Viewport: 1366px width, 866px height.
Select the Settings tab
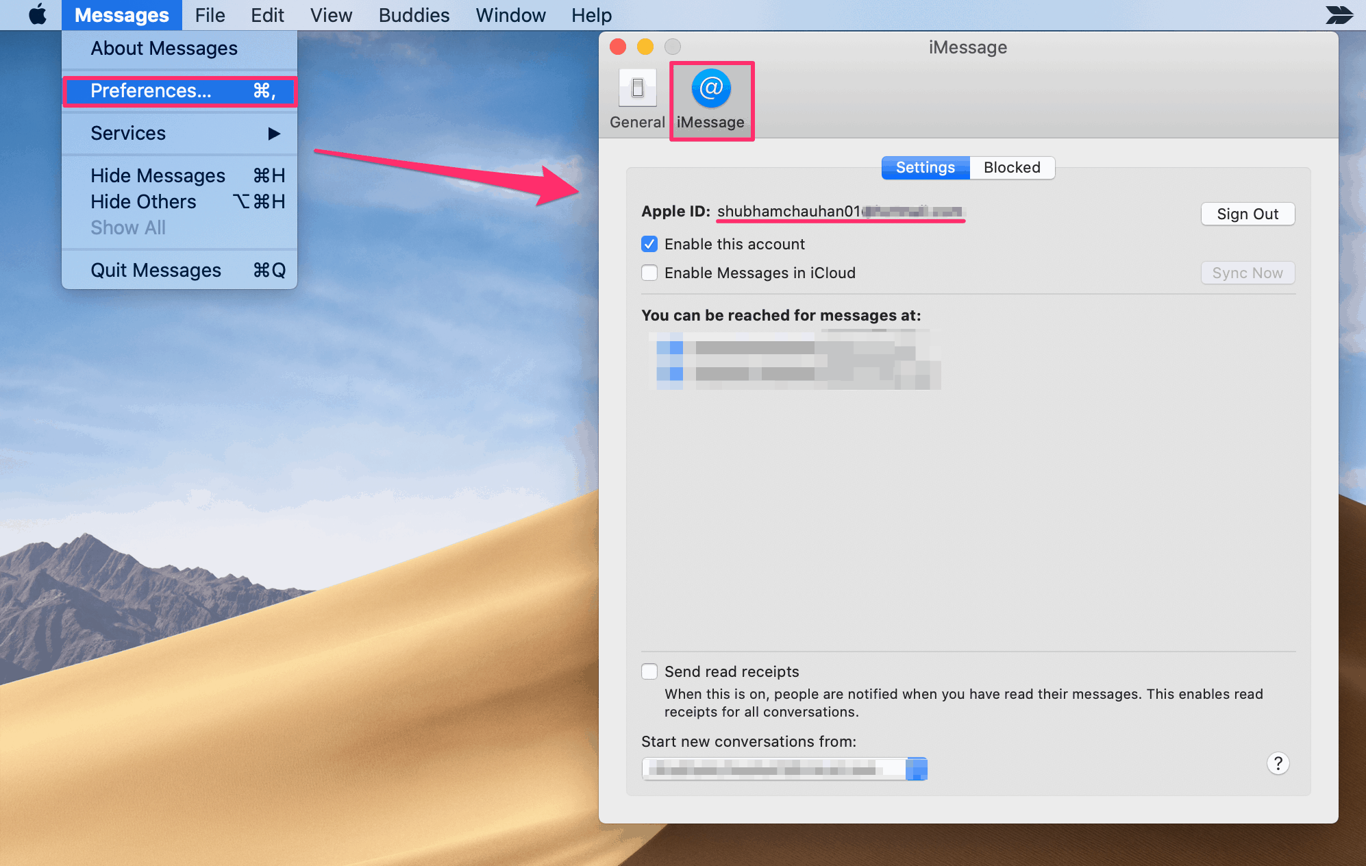coord(925,168)
